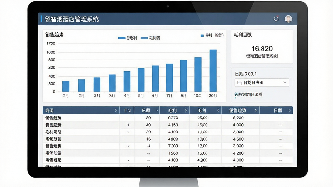Click the table cell showing 30
This screenshot has width=333, height=187.
click(x=148, y=118)
